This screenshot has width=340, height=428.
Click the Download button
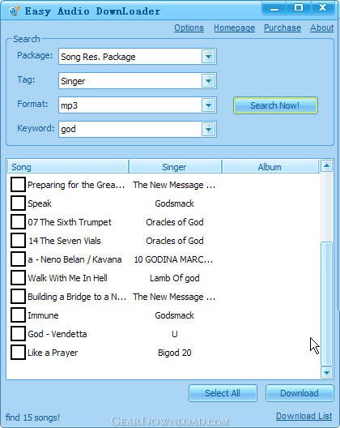point(300,393)
